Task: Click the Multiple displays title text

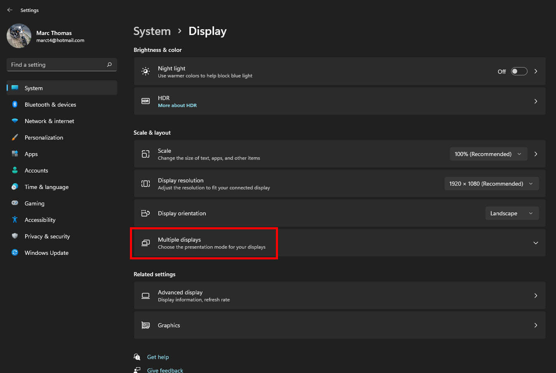Action: (x=179, y=240)
